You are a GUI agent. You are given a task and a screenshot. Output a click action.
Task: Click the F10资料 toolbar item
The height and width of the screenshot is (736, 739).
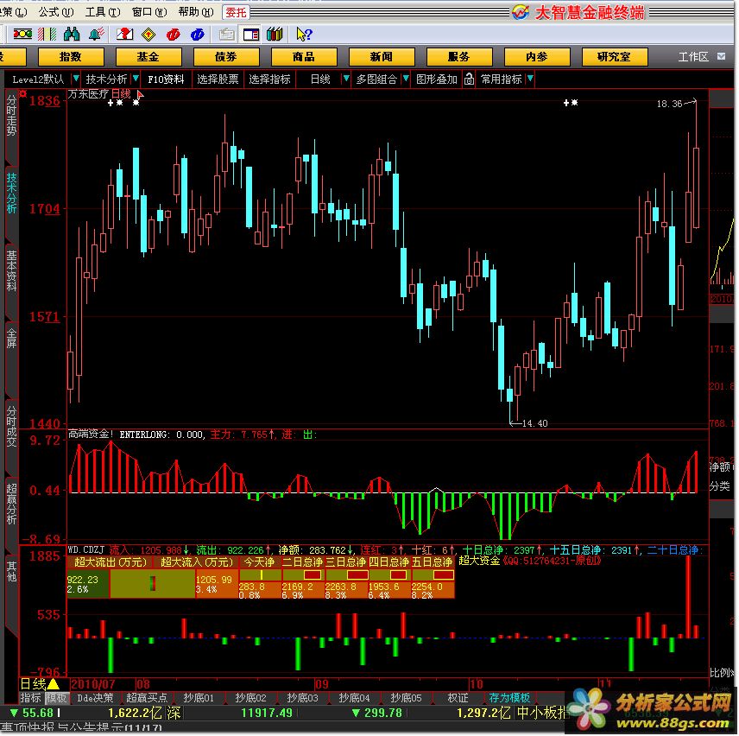(167, 79)
